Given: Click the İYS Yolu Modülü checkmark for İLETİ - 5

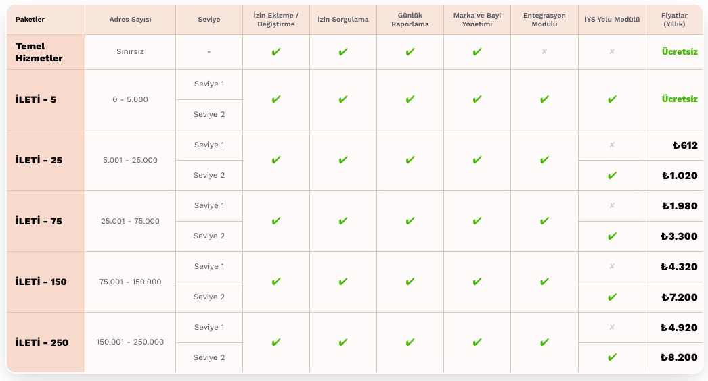Looking at the screenshot, I should 612,99.
